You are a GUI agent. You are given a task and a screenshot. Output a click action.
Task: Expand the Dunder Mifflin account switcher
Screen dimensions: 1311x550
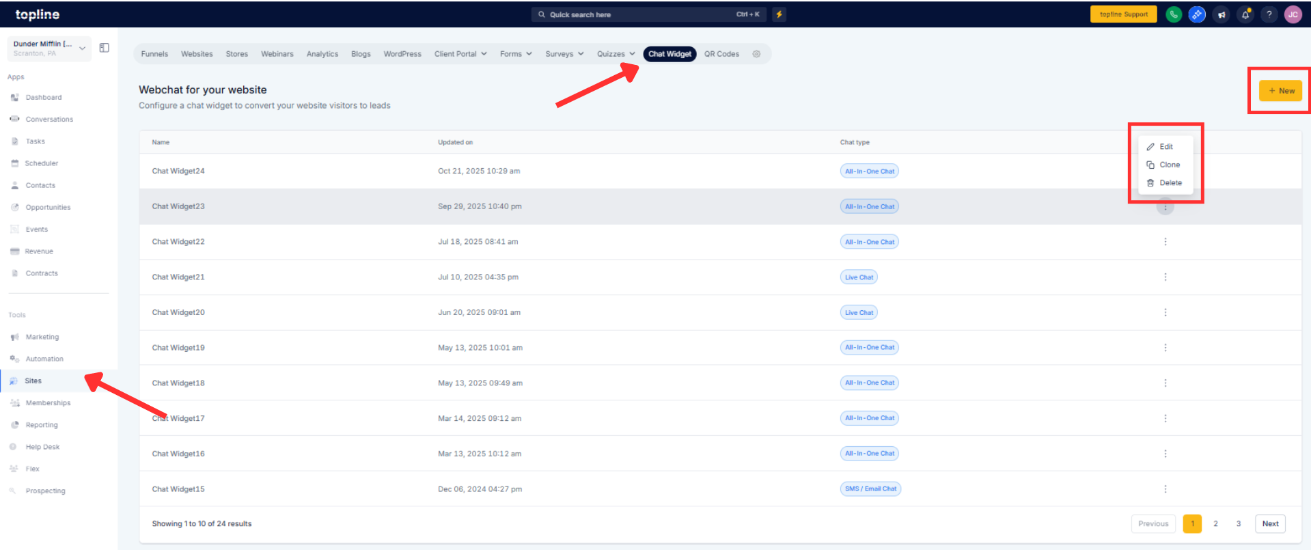tap(49, 49)
